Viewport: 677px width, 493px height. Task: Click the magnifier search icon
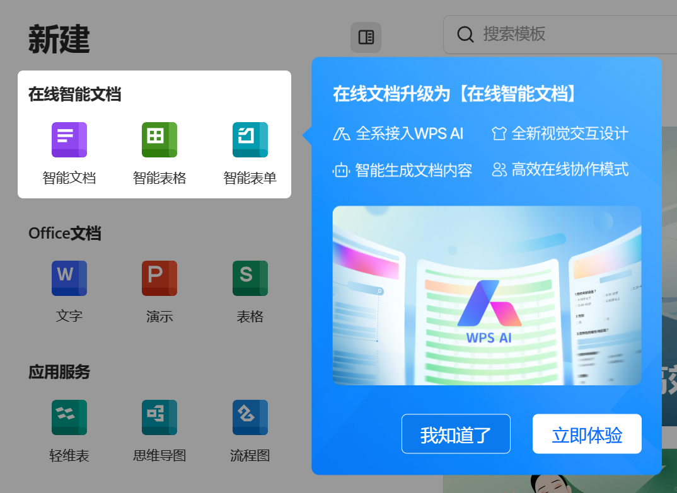coord(465,34)
